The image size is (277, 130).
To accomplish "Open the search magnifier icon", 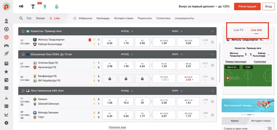I will pyautogui.click(x=21, y=18).
